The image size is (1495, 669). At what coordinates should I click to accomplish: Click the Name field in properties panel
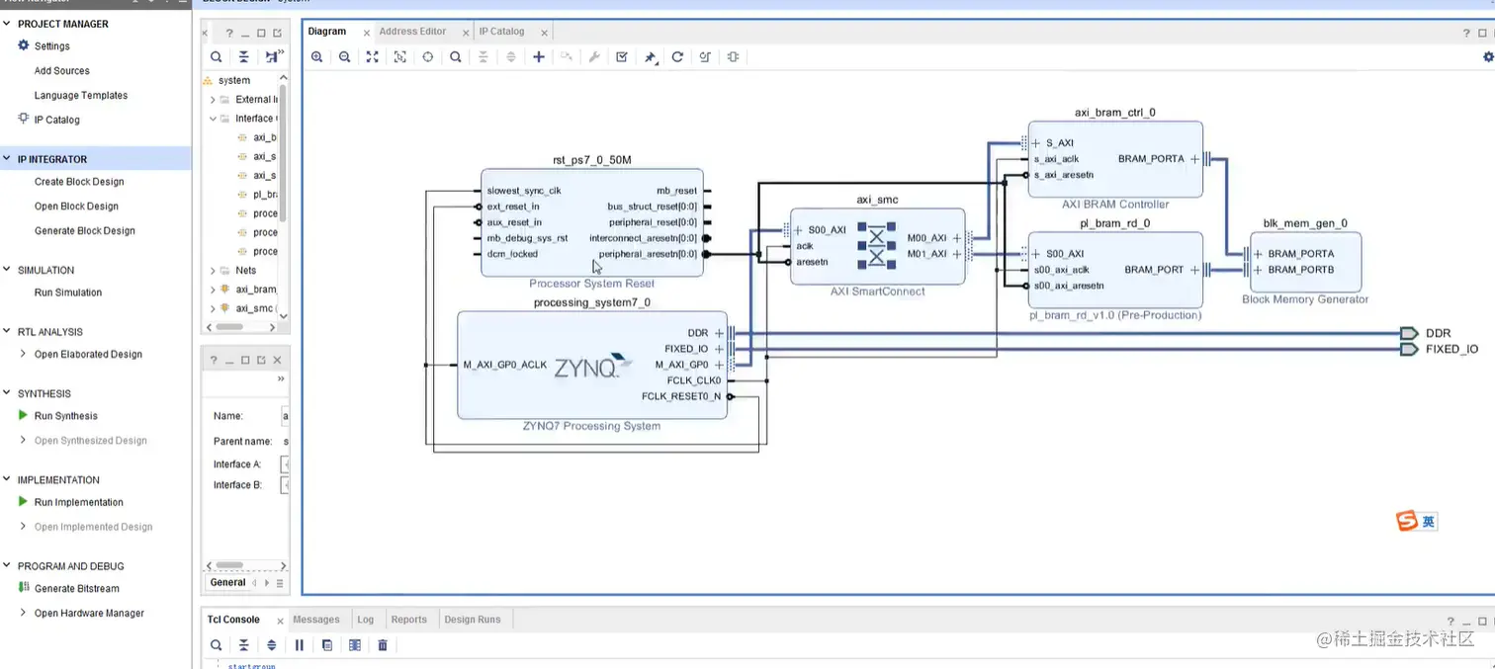tap(285, 416)
